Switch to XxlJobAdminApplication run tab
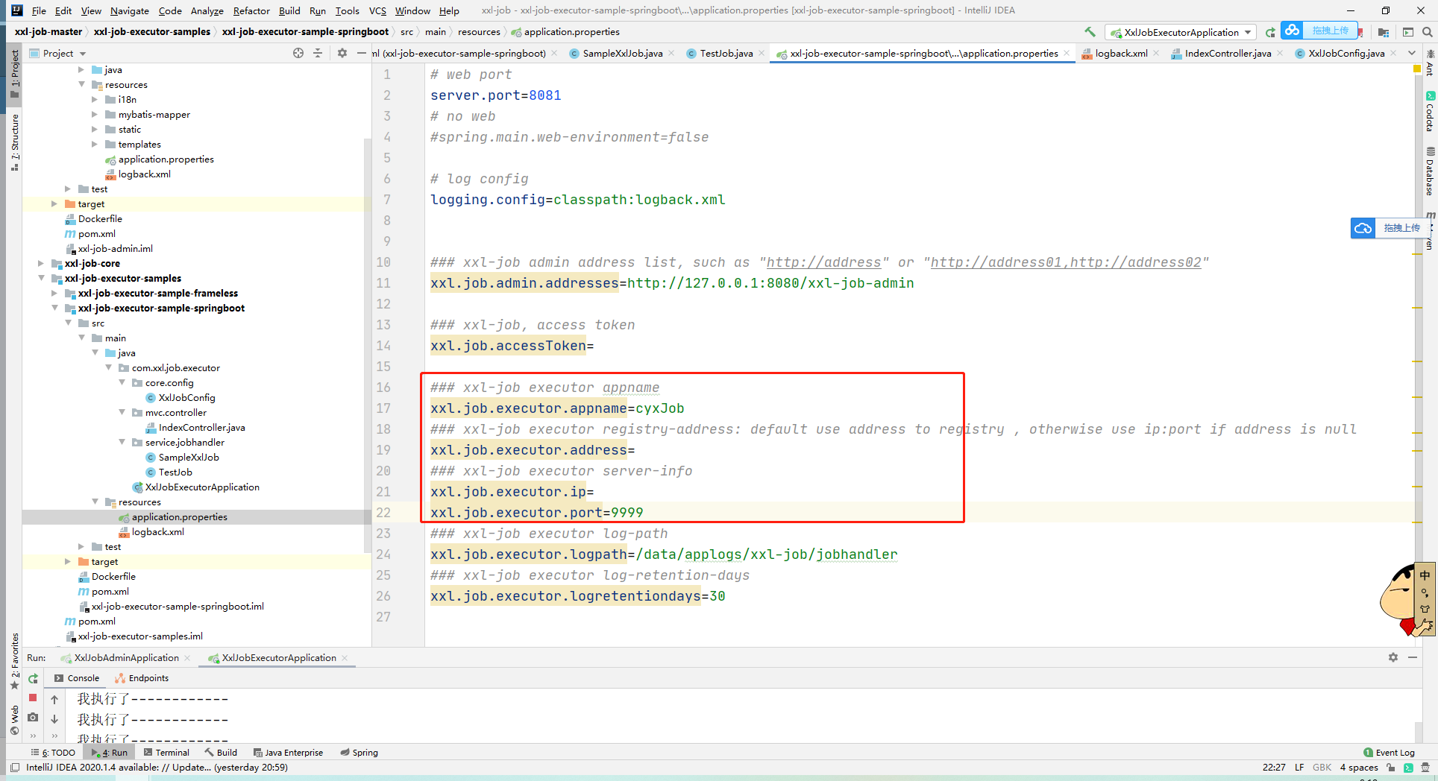This screenshot has width=1438, height=781. [126, 657]
